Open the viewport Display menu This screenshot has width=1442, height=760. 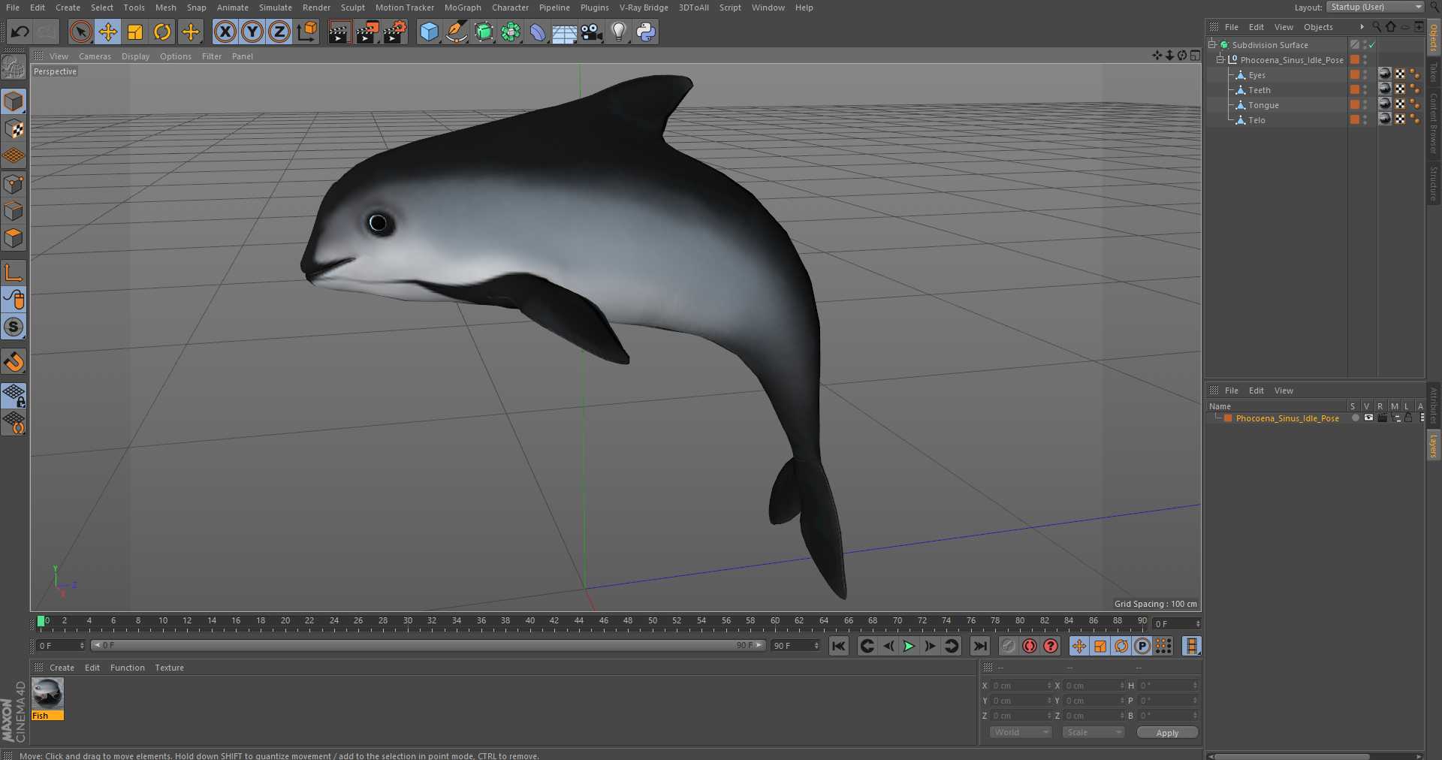[135, 56]
